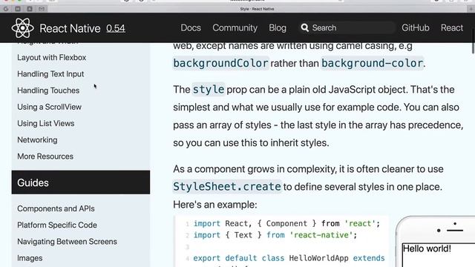Image resolution: width=475 pixels, height=267 pixels.
Task: Open the Community navigation item
Action: click(x=235, y=28)
